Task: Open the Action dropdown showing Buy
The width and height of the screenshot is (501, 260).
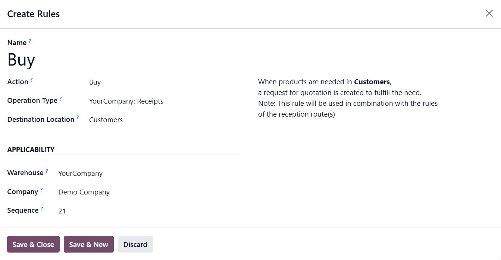Action: [95, 82]
